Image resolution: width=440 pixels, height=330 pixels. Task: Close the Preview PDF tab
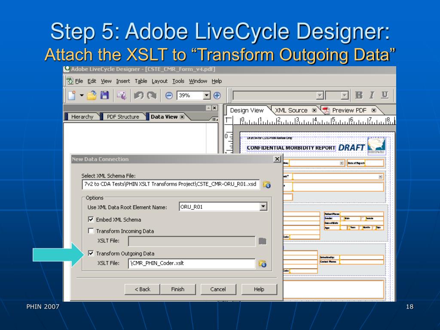click(373, 110)
